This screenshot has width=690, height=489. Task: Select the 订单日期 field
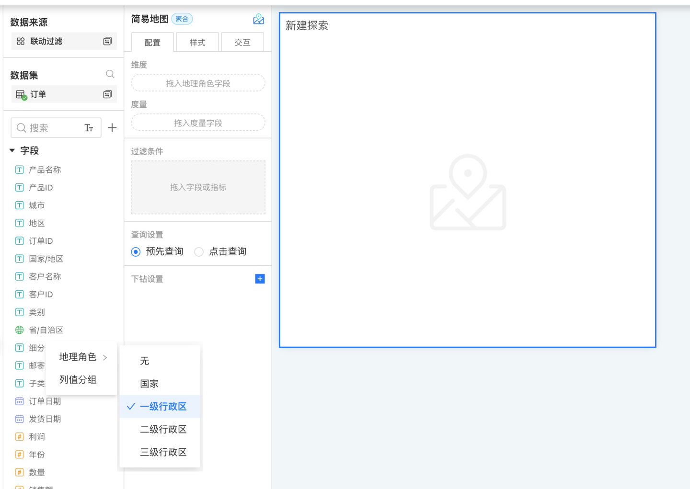point(45,401)
